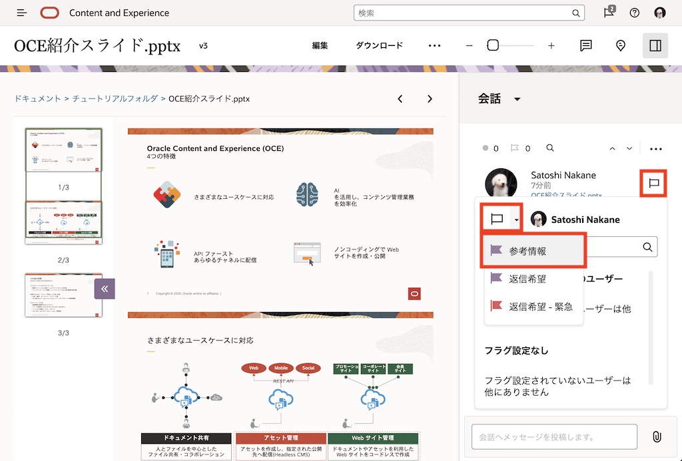Select the pin annotation icon in the toolbar
This screenshot has height=461, width=682.
tap(620, 45)
